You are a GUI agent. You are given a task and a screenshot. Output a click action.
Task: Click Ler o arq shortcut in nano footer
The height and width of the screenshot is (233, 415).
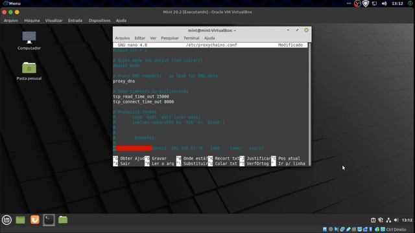(x=160, y=164)
